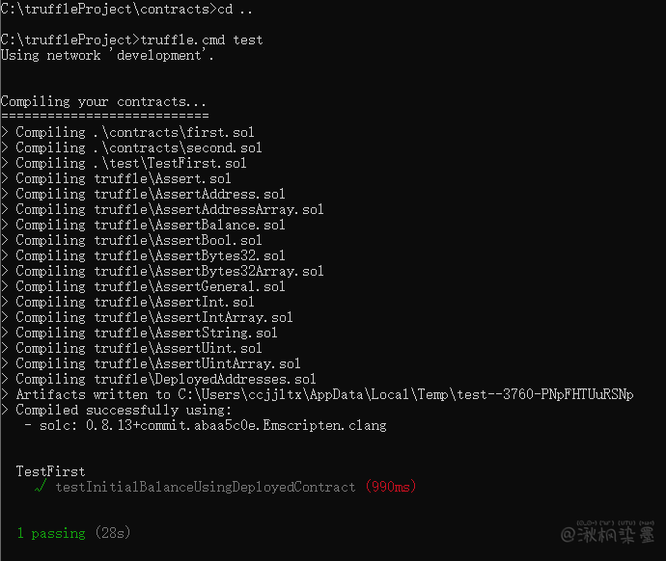Image resolution: width=666 pixels, height=561 pixels.
Task: Click the AssertBytes32Array.sol line
Action: tap(169, 271)
